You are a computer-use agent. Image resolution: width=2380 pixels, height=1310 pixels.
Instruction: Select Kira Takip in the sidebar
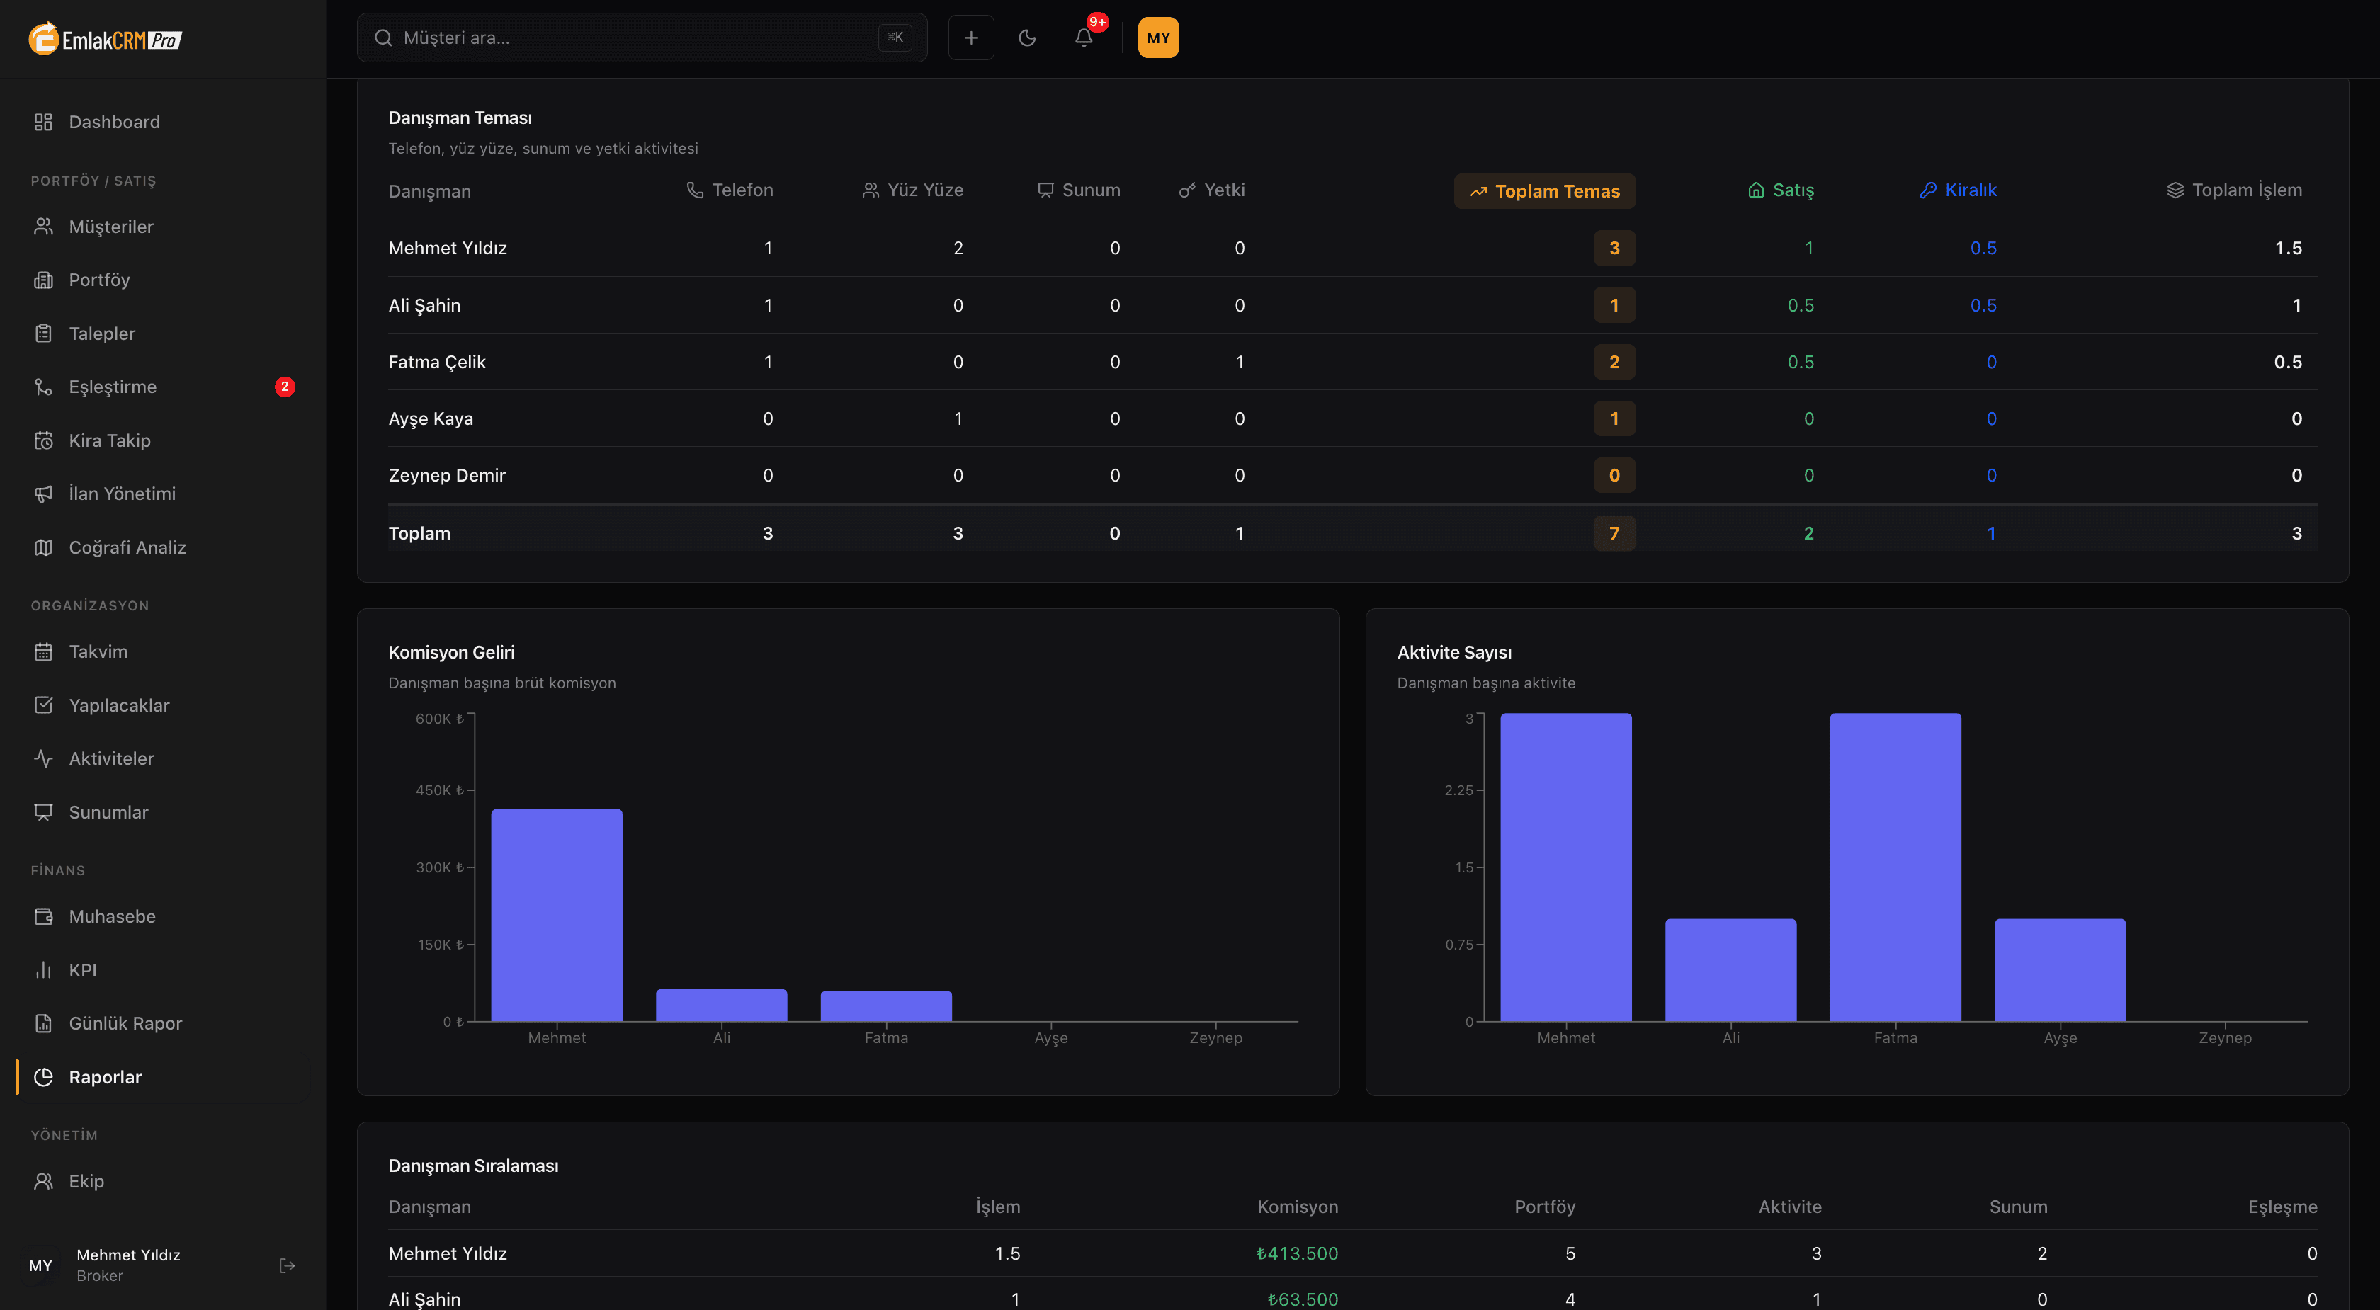pos(163,440)
